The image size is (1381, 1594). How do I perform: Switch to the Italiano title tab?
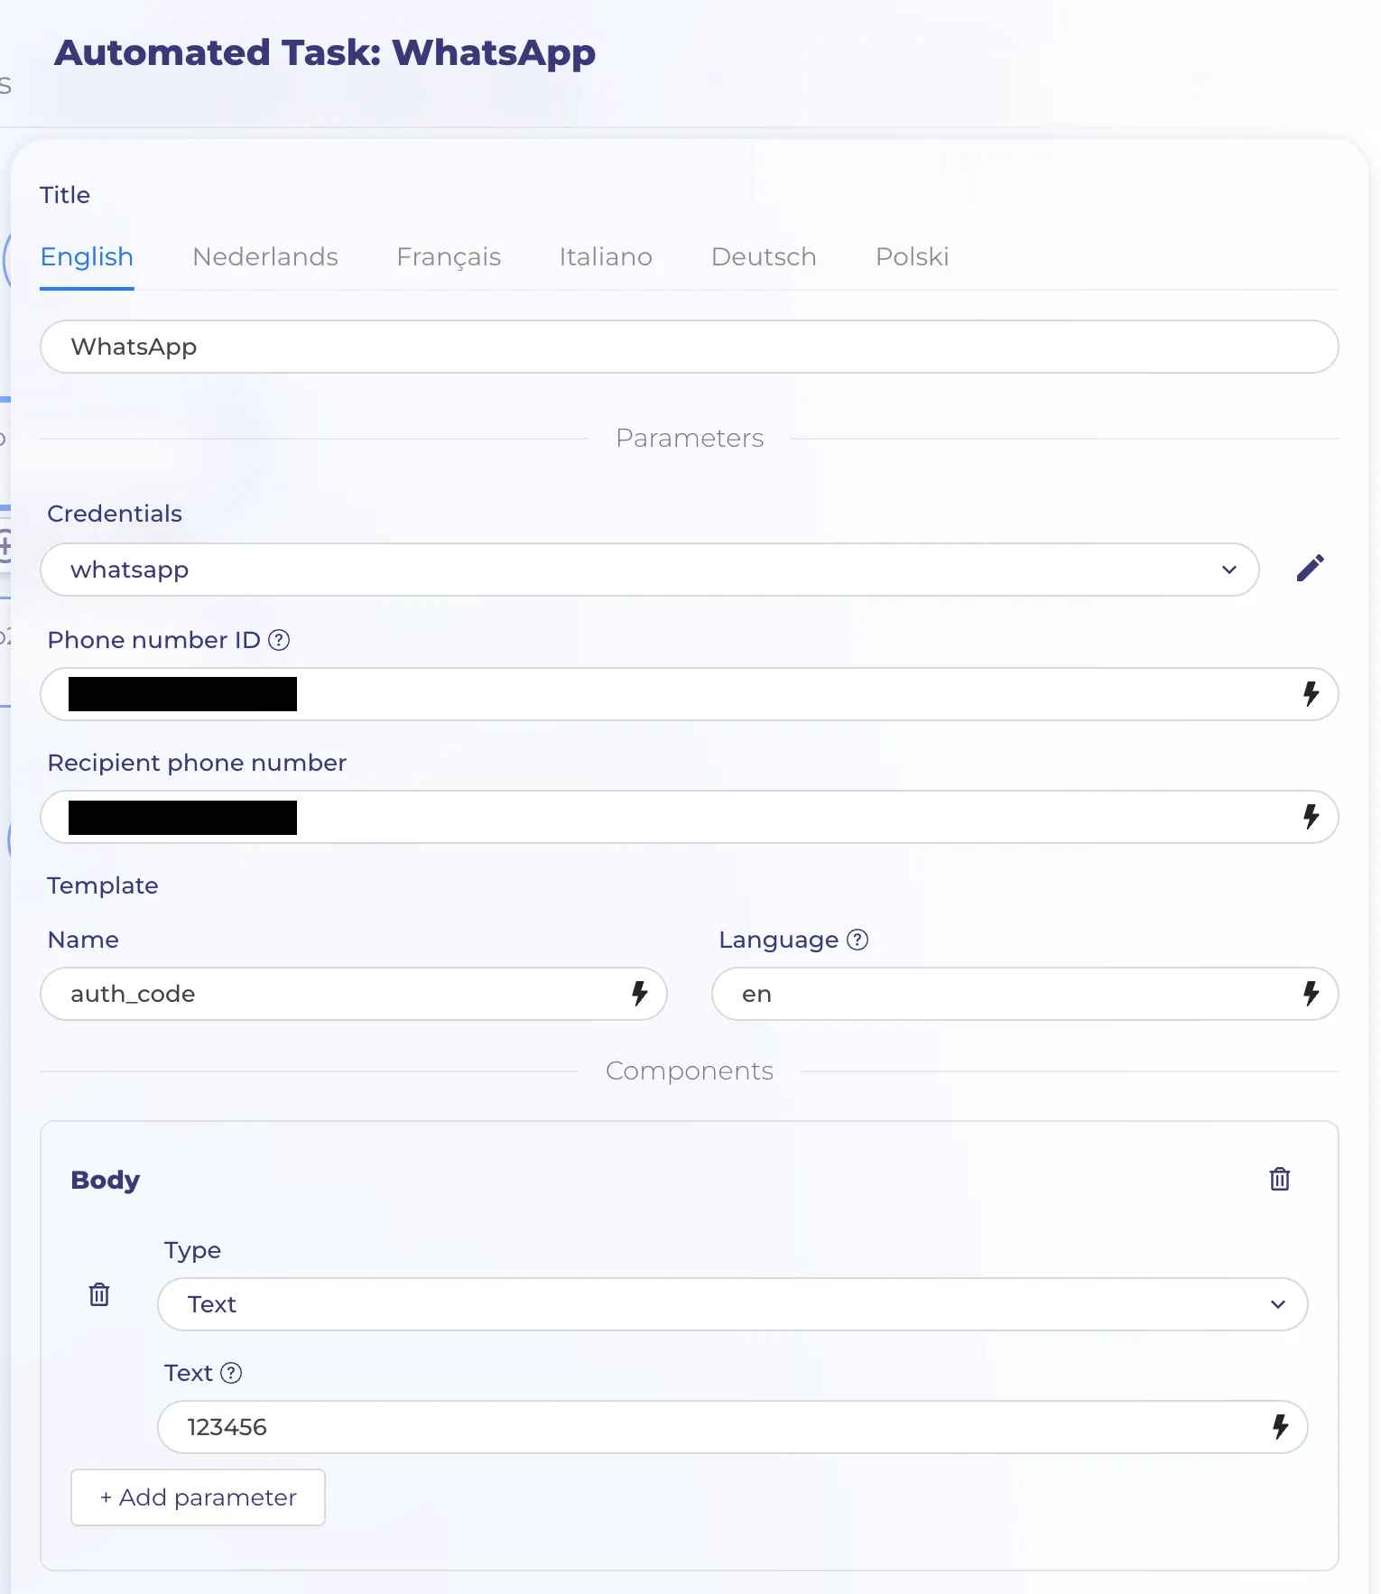click(x=606, y=257)
